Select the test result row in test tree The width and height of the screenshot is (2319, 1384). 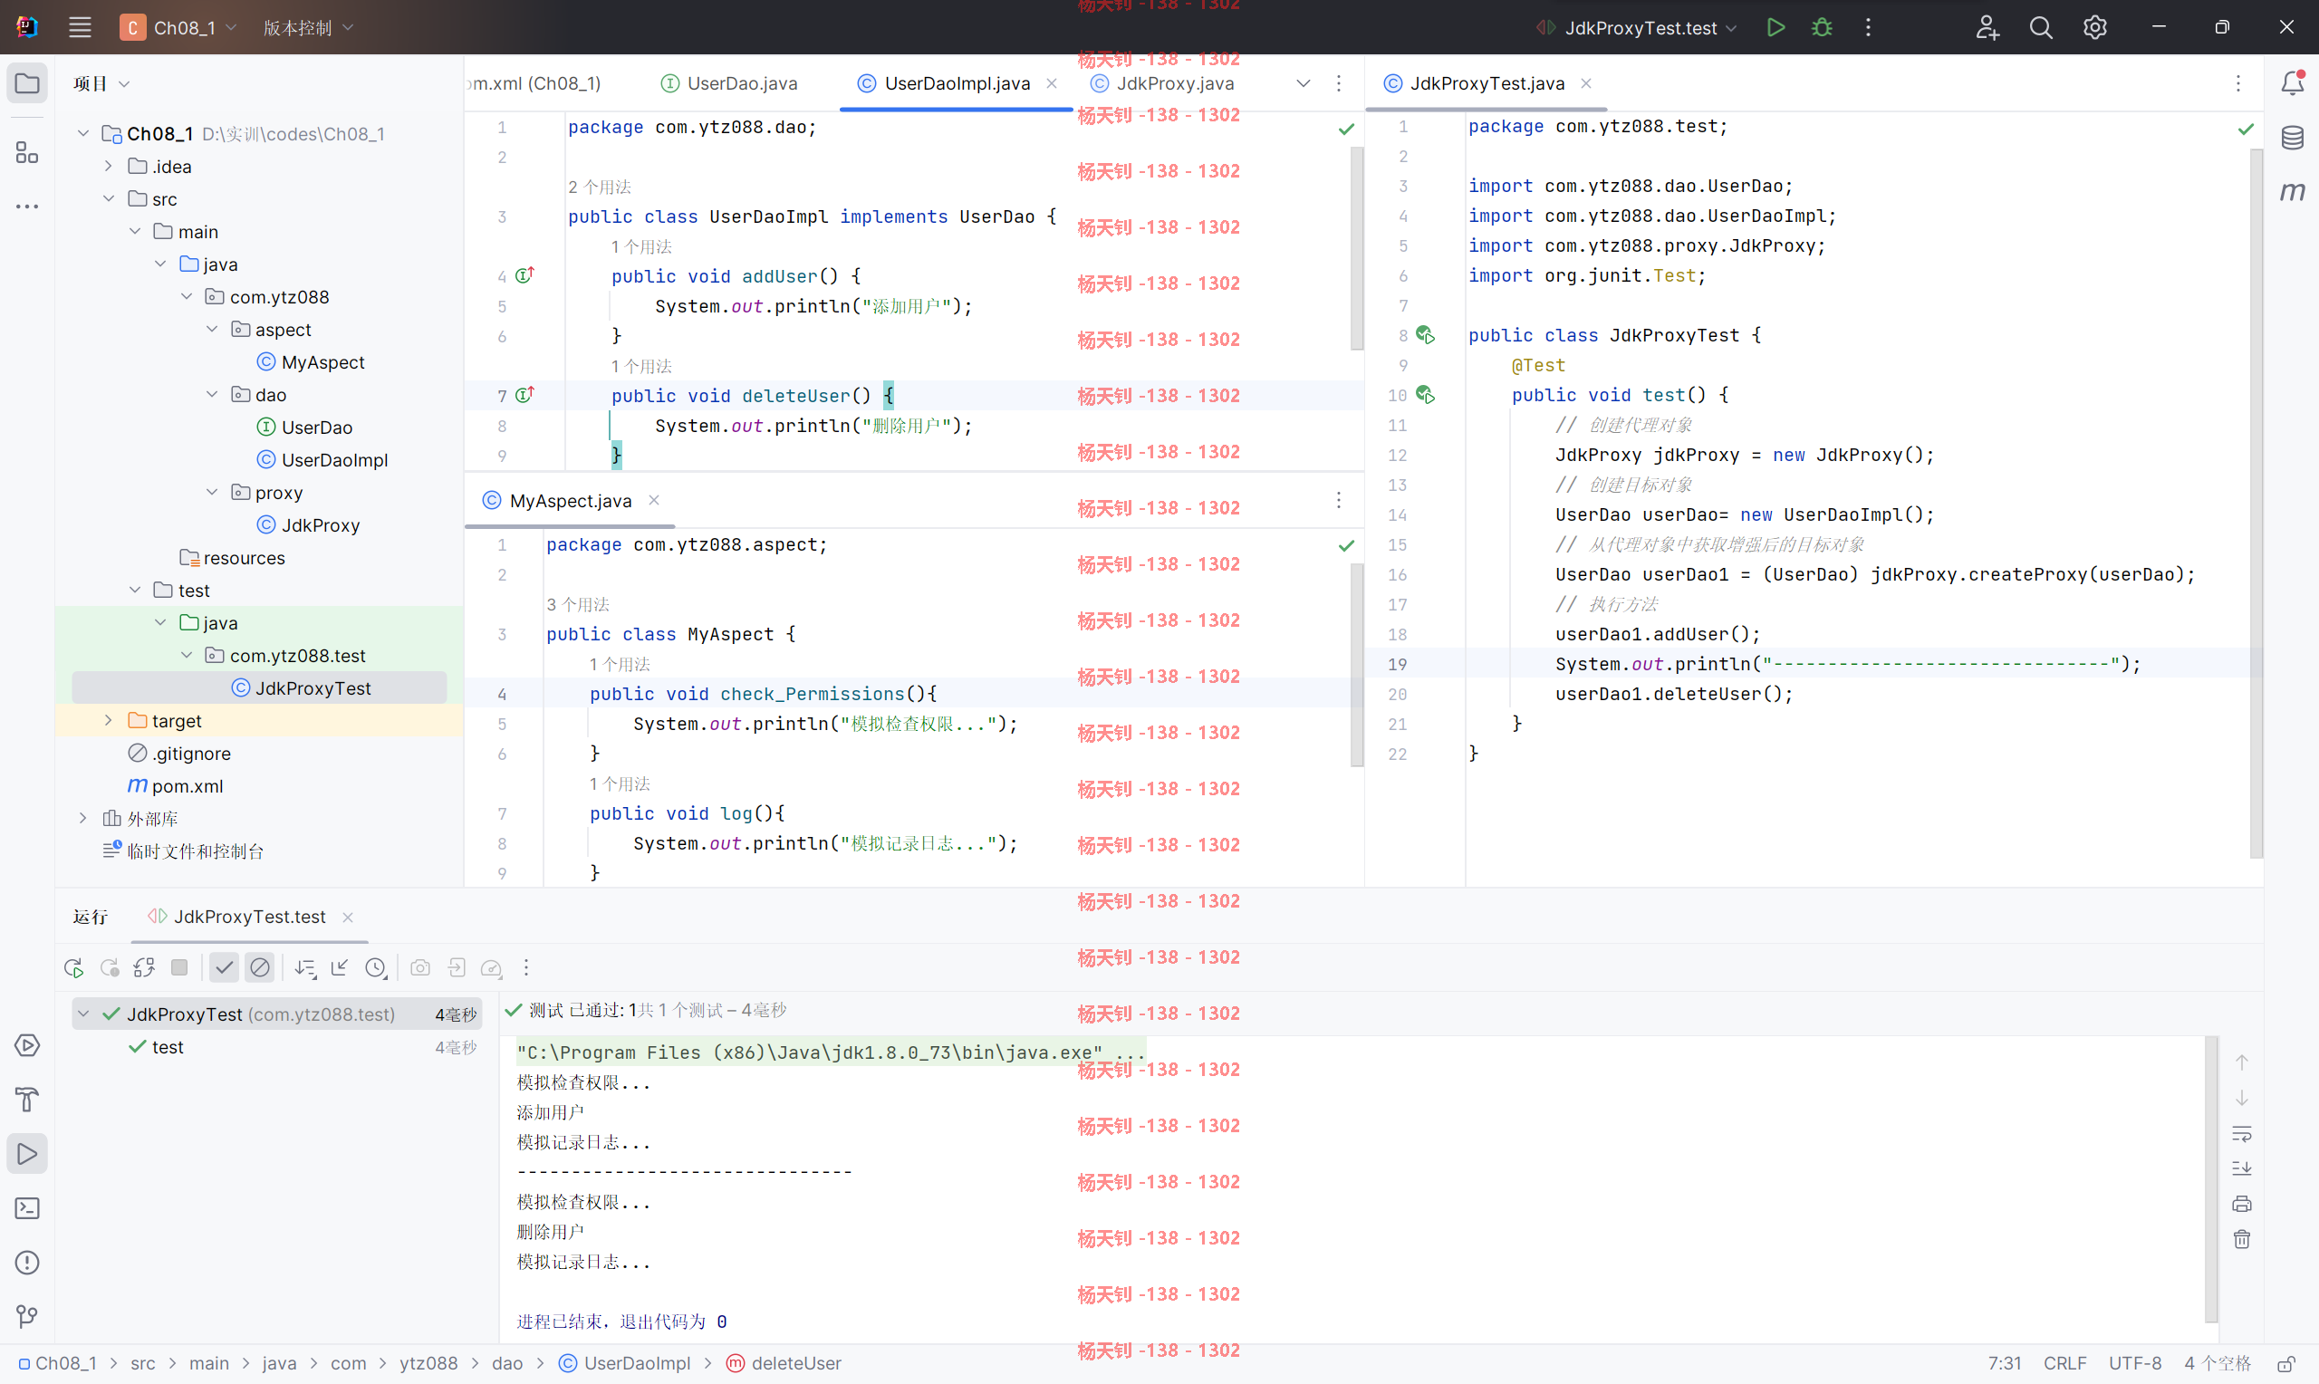tap(276, 1046)
